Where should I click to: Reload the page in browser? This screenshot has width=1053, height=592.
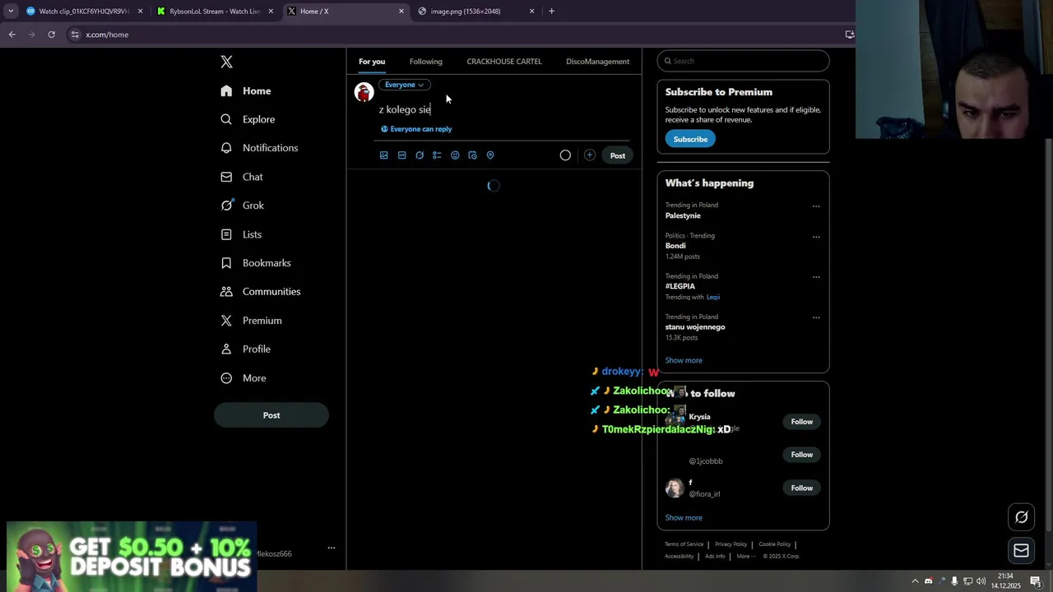point(51,35)
